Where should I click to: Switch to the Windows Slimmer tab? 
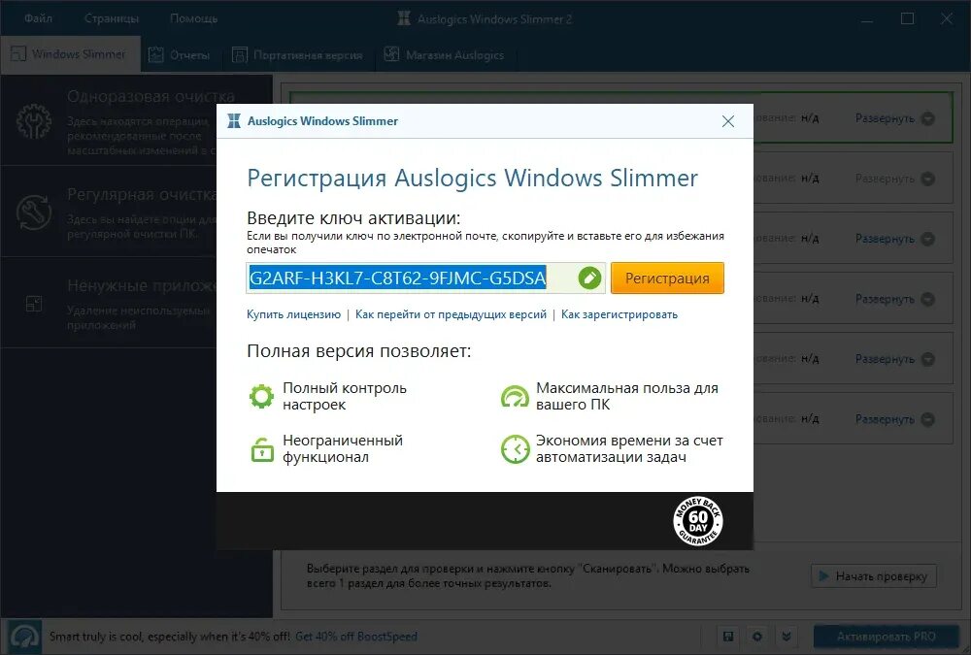pos(70,54)
